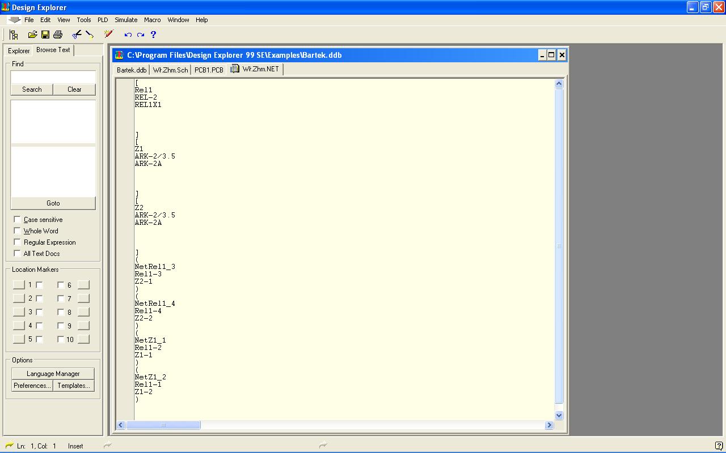Image resolution: width=726 pixels, height=453 pixels.
Task: Click the Cut scissors icon
Action: (x=77, y=35)
